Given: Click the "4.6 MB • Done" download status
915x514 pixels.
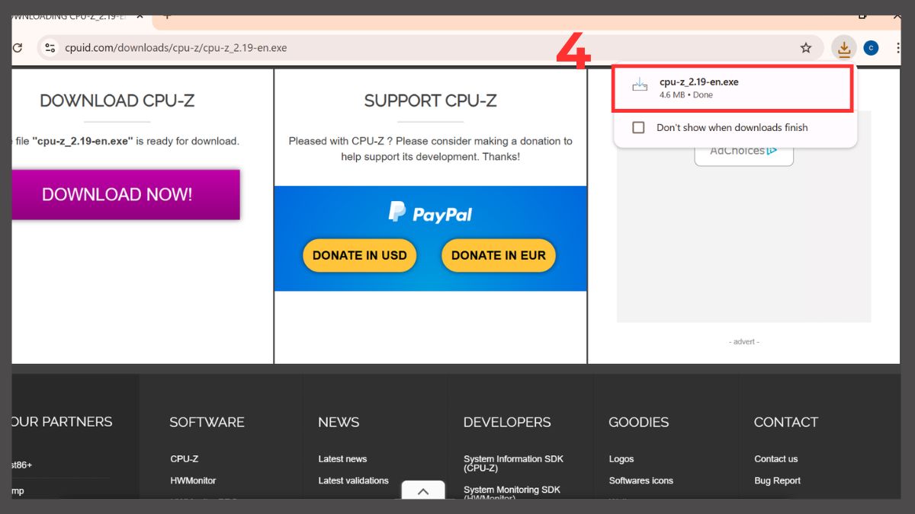Looking at the screenshot, I should coord(686,95).
